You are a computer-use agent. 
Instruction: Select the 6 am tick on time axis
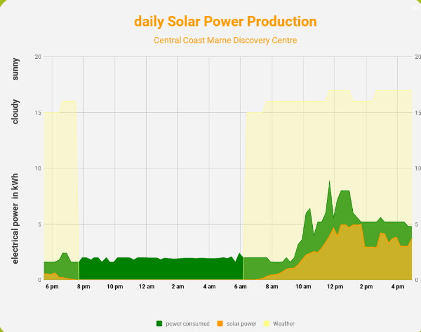[240, 287]
